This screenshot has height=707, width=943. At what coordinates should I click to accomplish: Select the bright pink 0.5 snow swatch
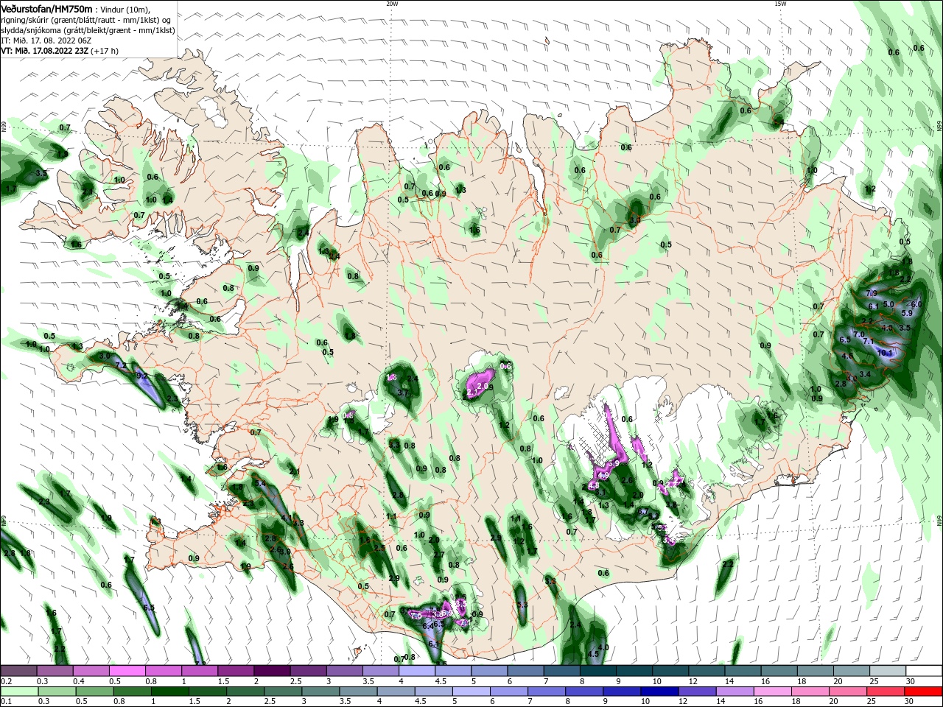tap(127, 671)
